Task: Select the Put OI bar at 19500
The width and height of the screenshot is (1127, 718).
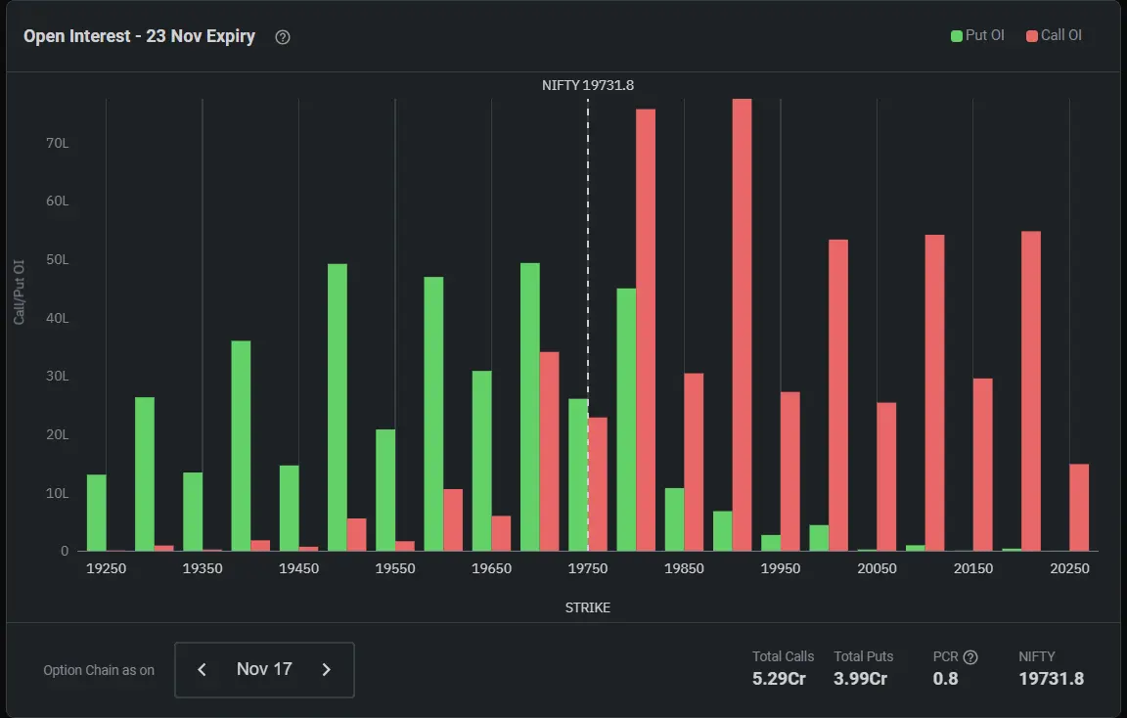Action: pos(338,408)
